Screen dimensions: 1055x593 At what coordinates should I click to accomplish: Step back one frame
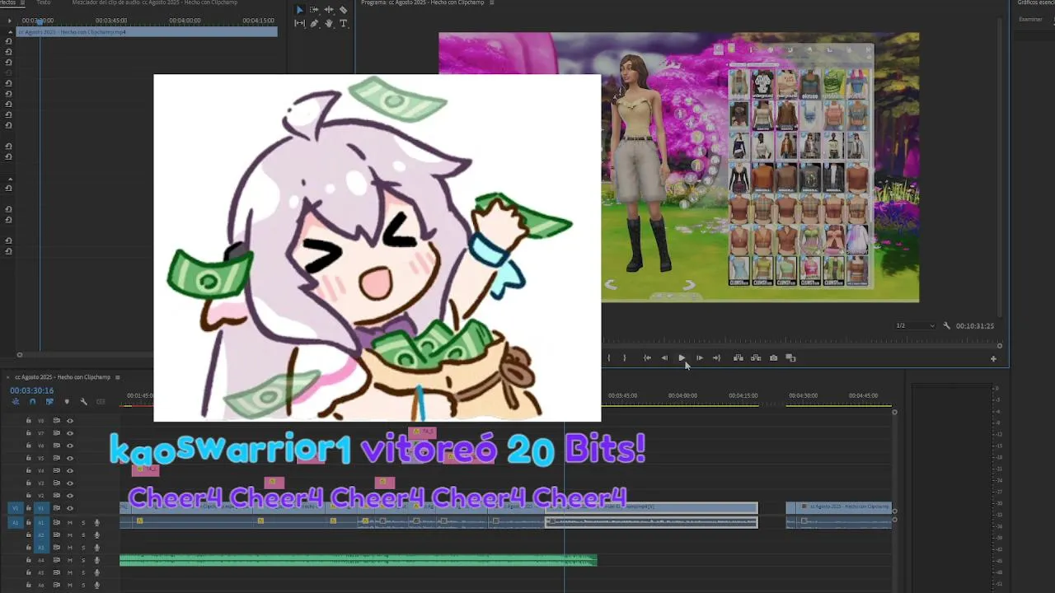(x=664, y=358)
